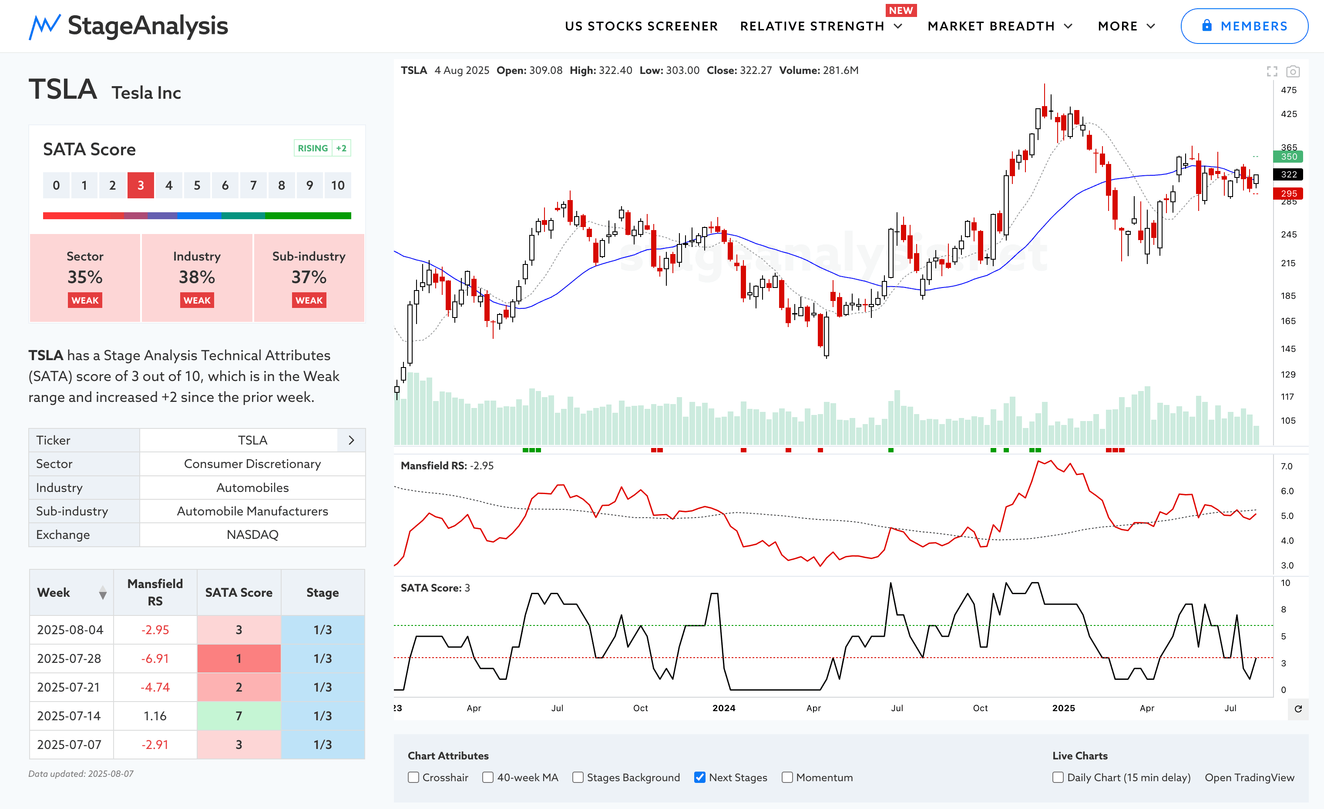Select SATA score box 3

tap(141, 185)
